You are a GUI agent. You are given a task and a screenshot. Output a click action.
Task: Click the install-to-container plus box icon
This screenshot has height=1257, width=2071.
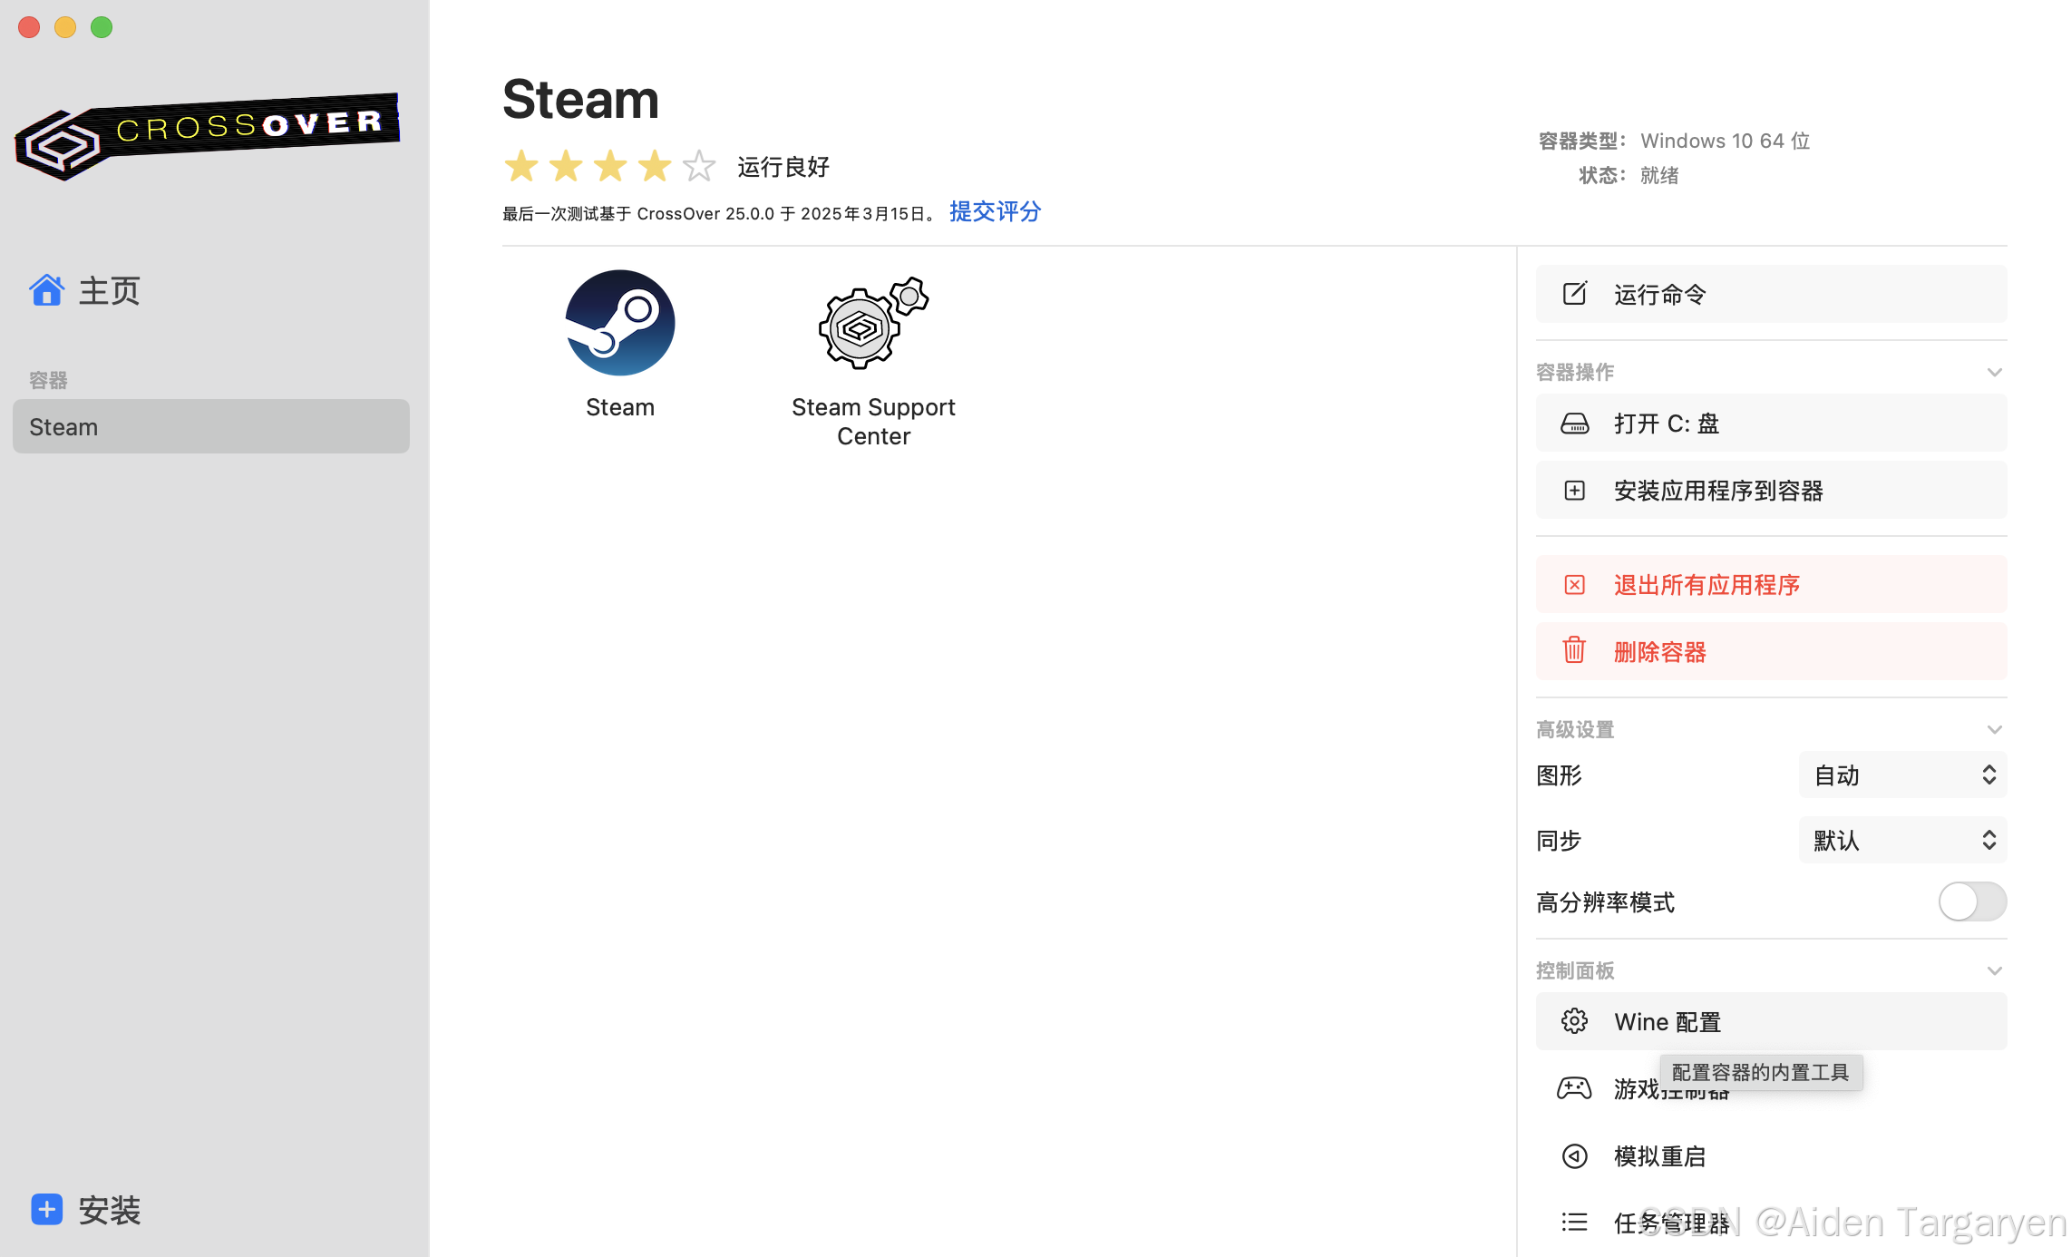[1575, 491]
